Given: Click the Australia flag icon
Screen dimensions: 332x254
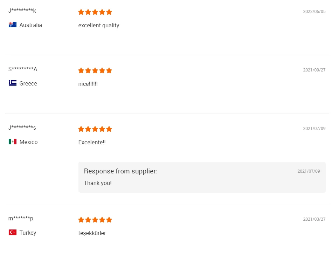Looking at the screenshot, I should tap(13, 25).
